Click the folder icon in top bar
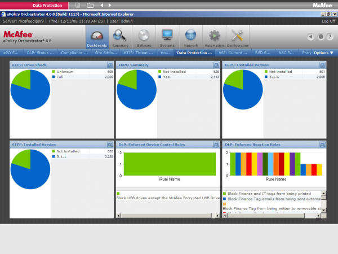The height and width of the screenshot is (254, 338). tap(90, 5)
